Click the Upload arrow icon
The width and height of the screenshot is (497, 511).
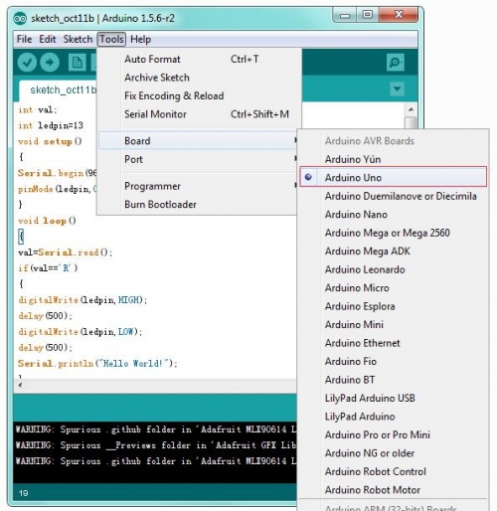[x=50, y=63]
